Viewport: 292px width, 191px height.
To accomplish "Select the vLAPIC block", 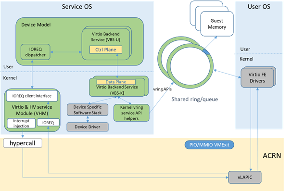I will coord(245,177).
